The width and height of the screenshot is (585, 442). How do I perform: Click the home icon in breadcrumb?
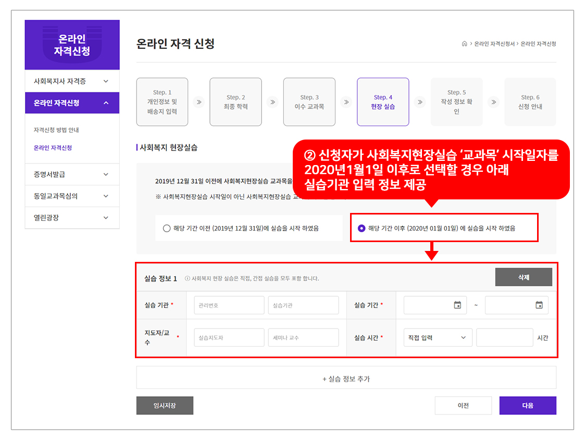coord(464,44)
